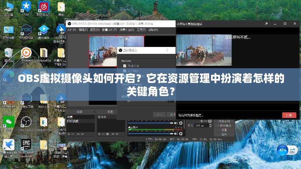Remove scene with the Scenes minus icon

click(x=73, y=134)
